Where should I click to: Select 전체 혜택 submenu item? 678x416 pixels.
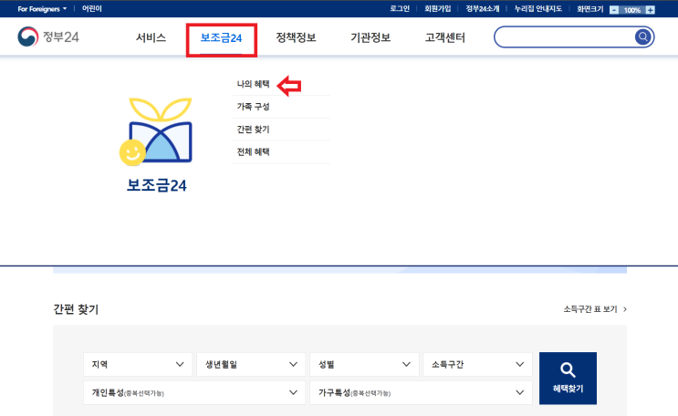click(x=254, y=151)
